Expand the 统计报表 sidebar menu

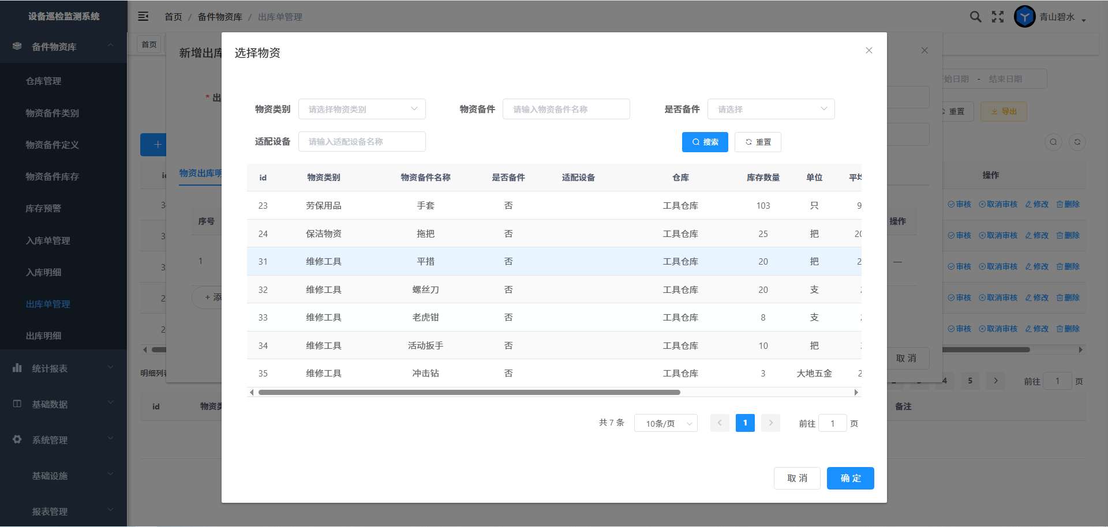[63, 368]
